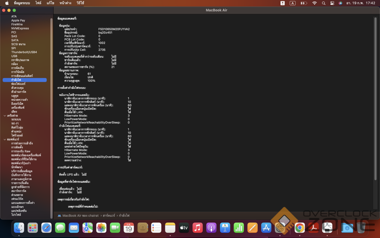Collapse the เครือข่าย section in sidebar
Screen dimensions: 380x238
[5, 116]
